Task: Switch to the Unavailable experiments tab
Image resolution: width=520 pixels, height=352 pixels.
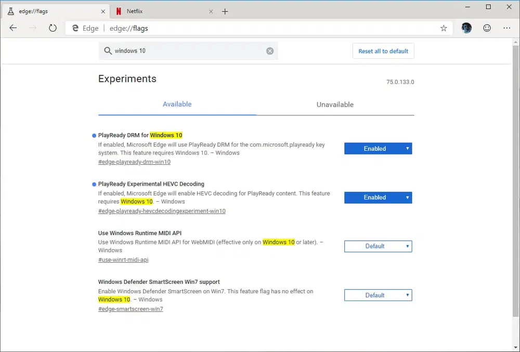Action: (x=335, y=104)
